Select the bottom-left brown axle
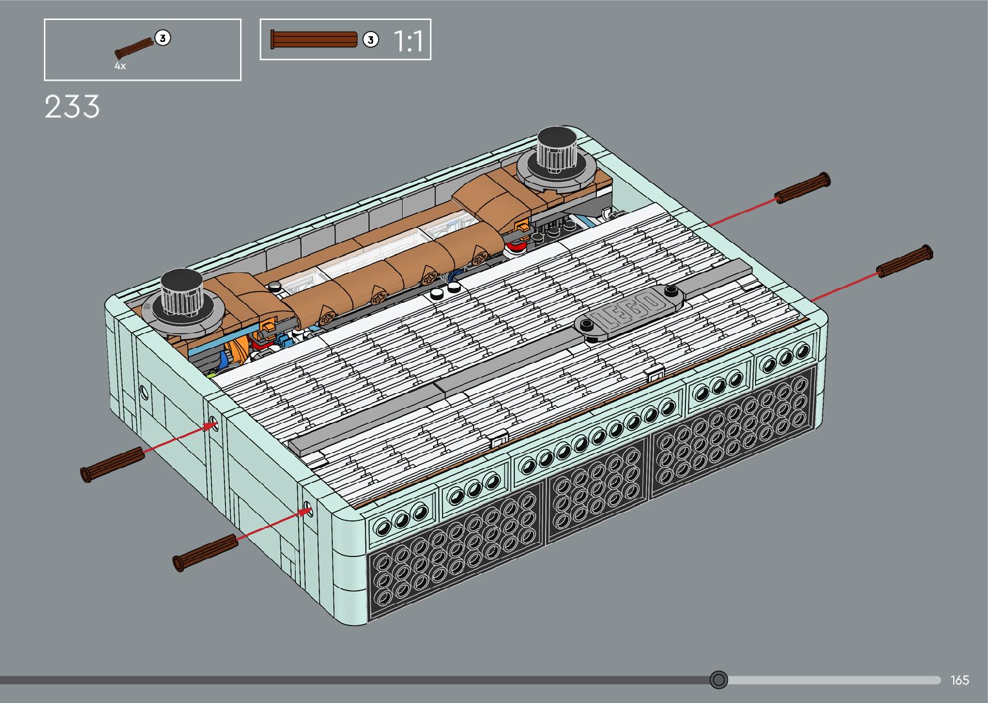The image size is (988, 703). click(x=205, y=552)
